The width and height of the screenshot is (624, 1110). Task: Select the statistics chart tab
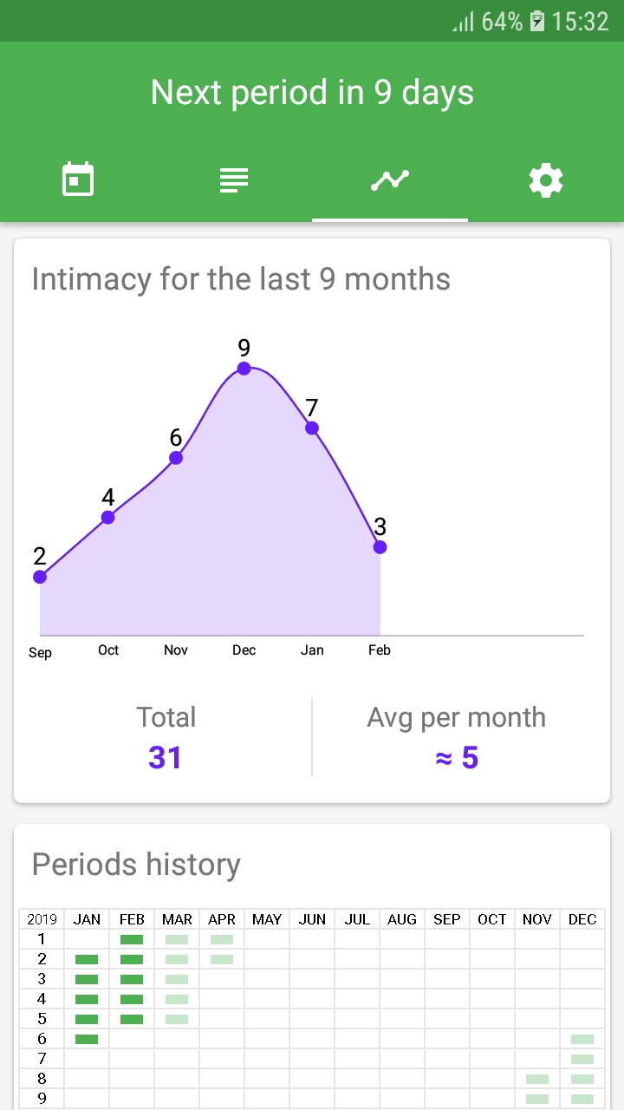click(390, 180)
